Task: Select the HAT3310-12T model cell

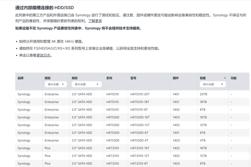Action: (x=140, y=156)
